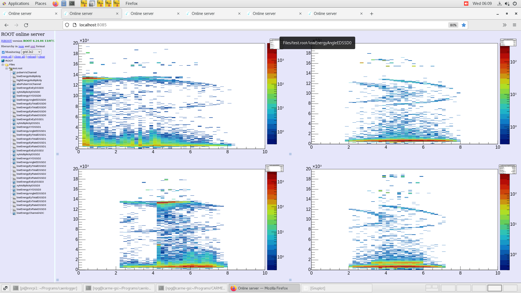This screenshot has height=293, width=521.
Task: Open the JSROOT hyperlink
Action: tap(6, 41)
